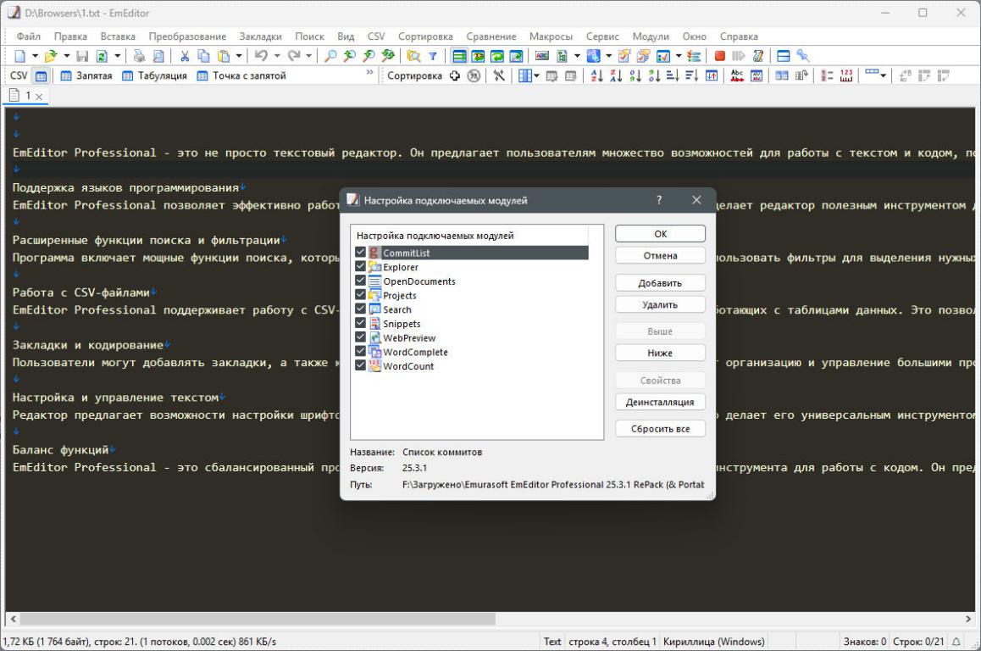981x651 pixels.
Task: Toggle the WebPreview module checkbox
Action: [361, 337]
